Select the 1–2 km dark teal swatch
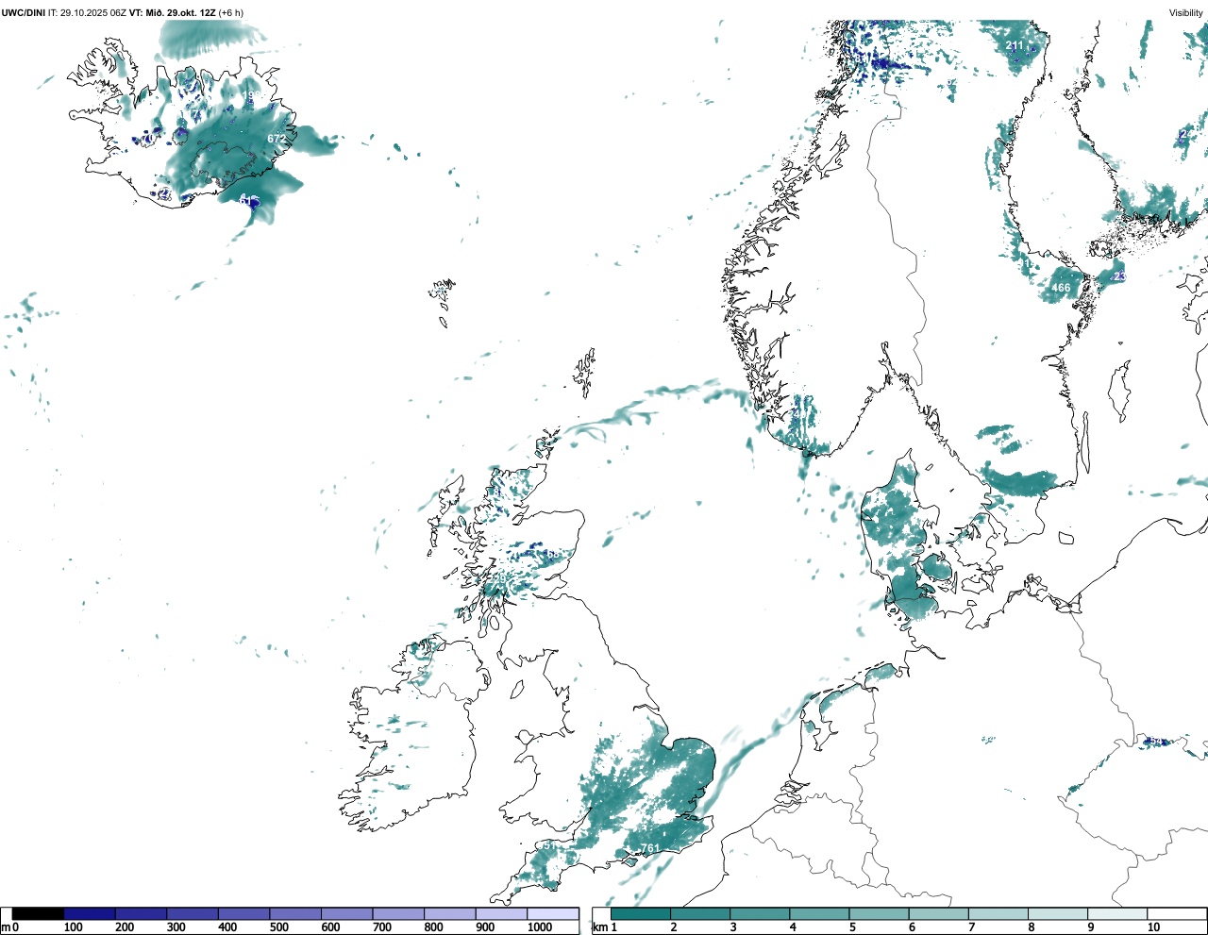The width and height of the screenshot is (1208, 935). point(641,913)
